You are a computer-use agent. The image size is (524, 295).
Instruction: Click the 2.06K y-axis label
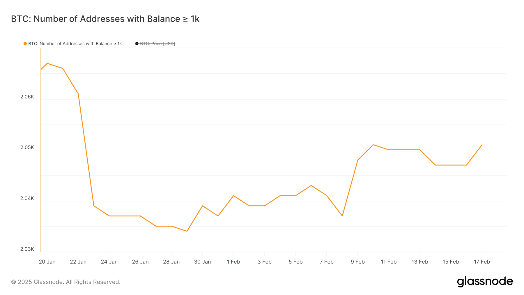(27, 97)
